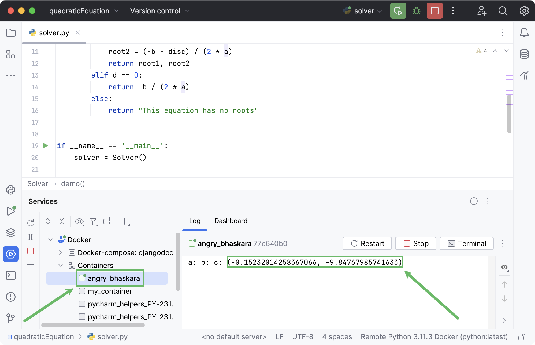Toggle View Options eye in Services toolbar
535x345 pixels.
79,222
